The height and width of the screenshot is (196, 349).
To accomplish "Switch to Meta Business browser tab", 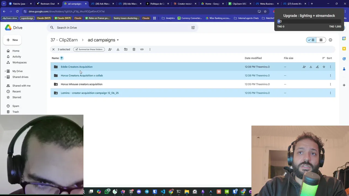I will coord(267,4).
